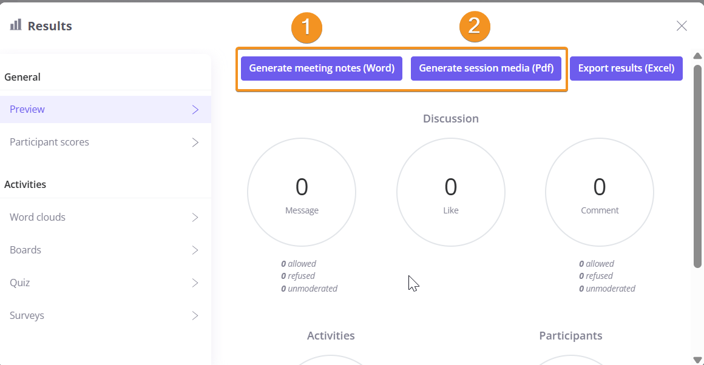The height and width of the screenshot is (365, 704).
Task: Click Generate meeting notes (Word) button
Action: coord(322,69)
